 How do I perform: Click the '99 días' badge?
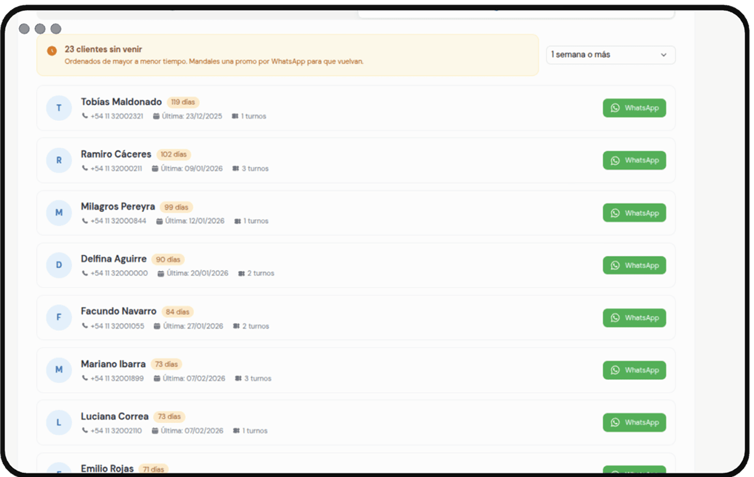coord(176,207)
